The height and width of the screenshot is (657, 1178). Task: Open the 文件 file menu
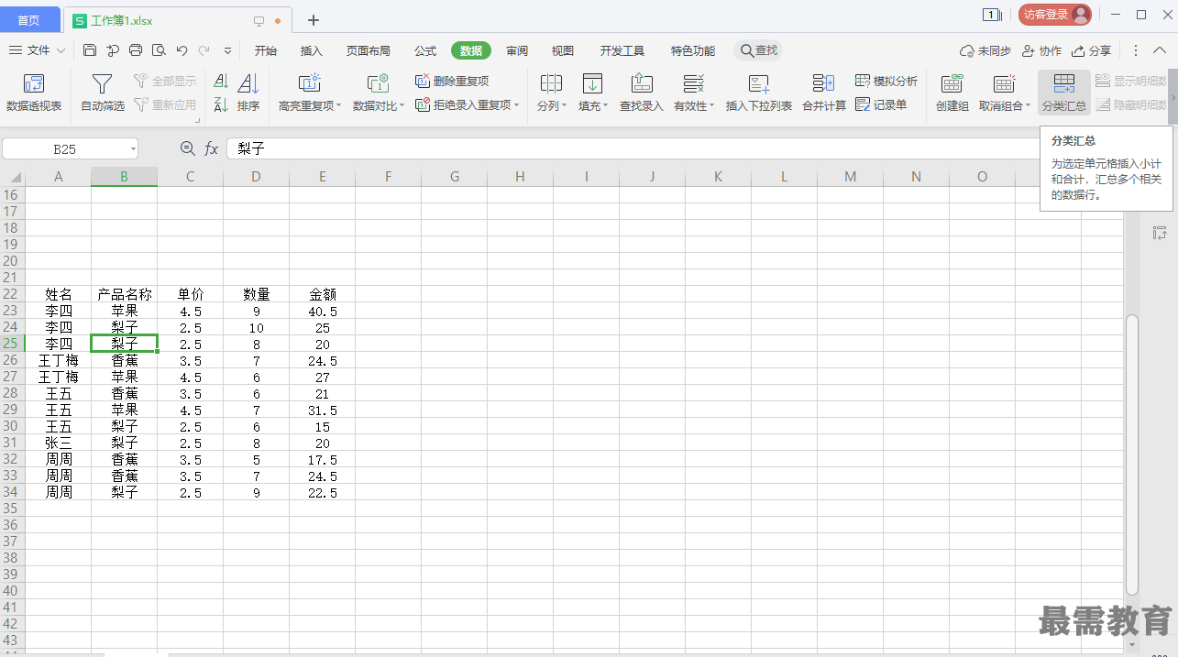coord(38,50)
